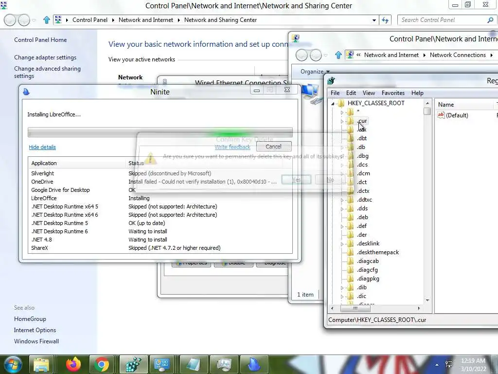The height and width of the screenshot is (374, 498).
Task: Click the Write feedback link
Action: point(232,147)
